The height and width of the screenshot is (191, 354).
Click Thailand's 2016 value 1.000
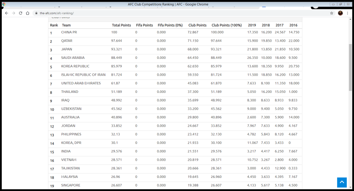pos(293,92)
